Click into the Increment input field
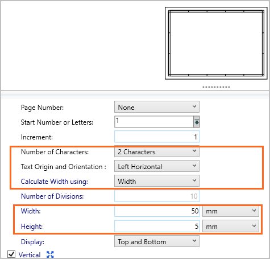270x259 pixels. pos(157,137)
